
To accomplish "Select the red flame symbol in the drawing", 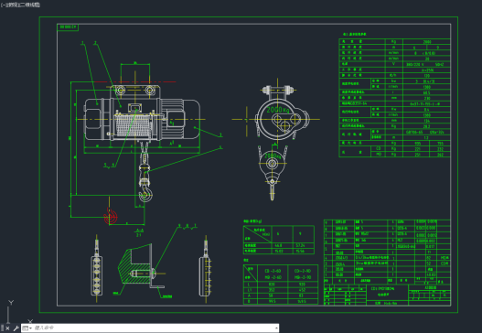I will (111, 216).
